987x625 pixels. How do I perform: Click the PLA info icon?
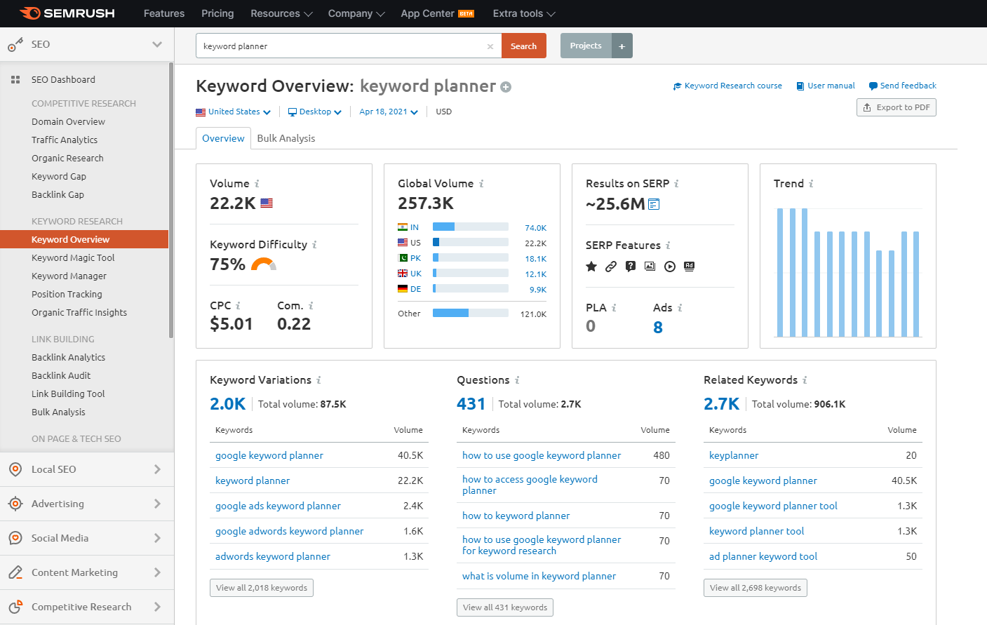point(614,308)
